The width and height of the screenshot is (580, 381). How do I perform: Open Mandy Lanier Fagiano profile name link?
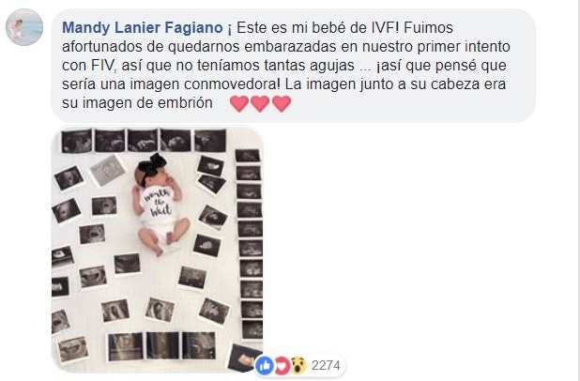point(143,28)
